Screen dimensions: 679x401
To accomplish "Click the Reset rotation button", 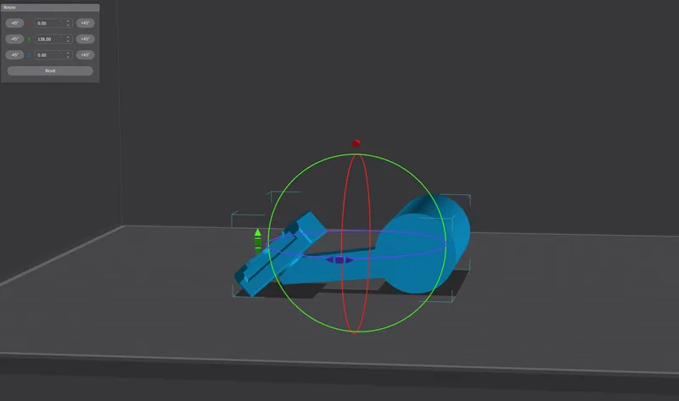I will [50, 71].
